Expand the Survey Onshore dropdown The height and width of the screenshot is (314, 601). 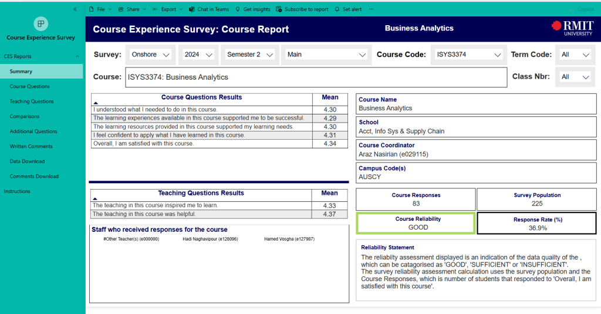(x=150, y=55)
